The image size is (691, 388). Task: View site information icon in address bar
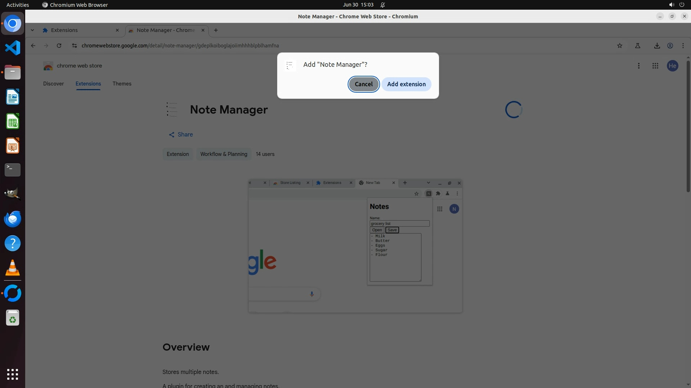[x=74, y=46]
